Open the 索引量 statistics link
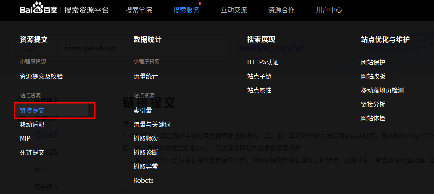The height and width of the screenshot is (194, 434). [x=142, y=111]
